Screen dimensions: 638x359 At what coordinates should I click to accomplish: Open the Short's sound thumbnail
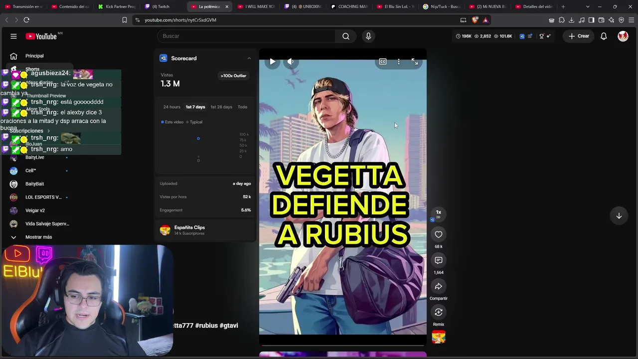click(x=439, y=337)
